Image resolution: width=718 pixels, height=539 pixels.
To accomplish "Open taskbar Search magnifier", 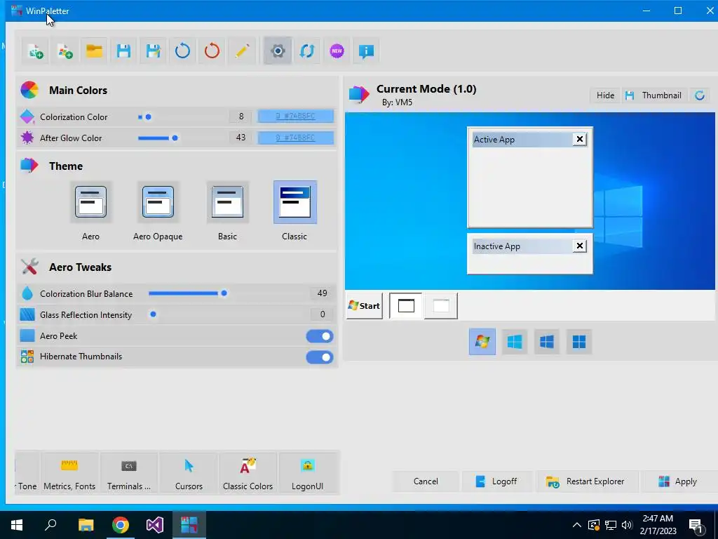I will tap(50, 525).
